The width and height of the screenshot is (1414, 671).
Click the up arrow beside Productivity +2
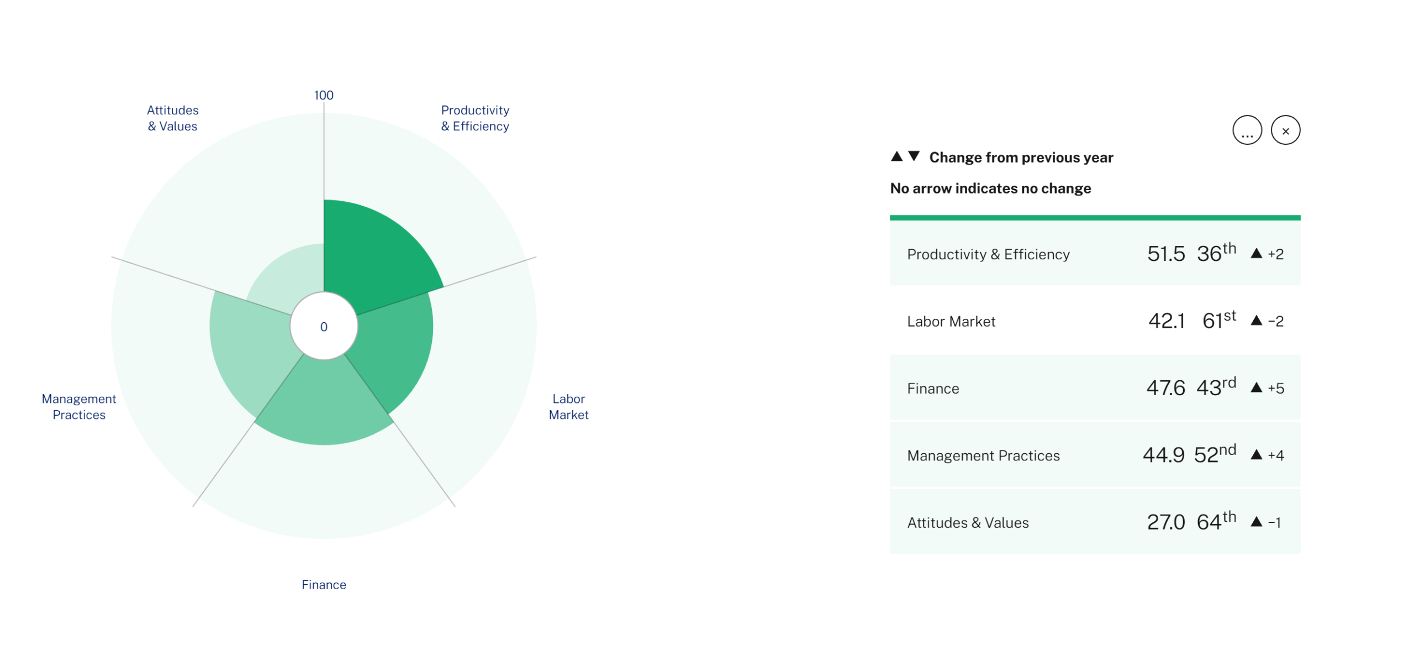pyautogui.click(x=1255, y=253)
